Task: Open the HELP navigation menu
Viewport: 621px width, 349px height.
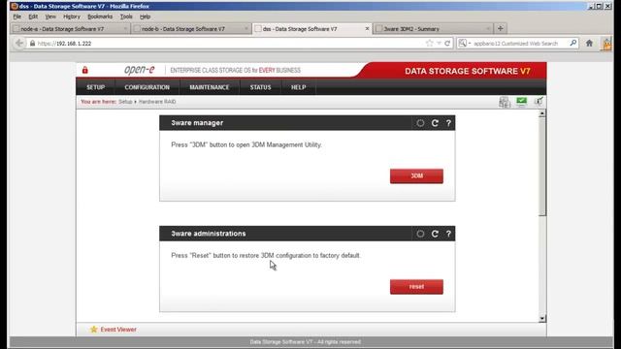Action: coord(298,87)
